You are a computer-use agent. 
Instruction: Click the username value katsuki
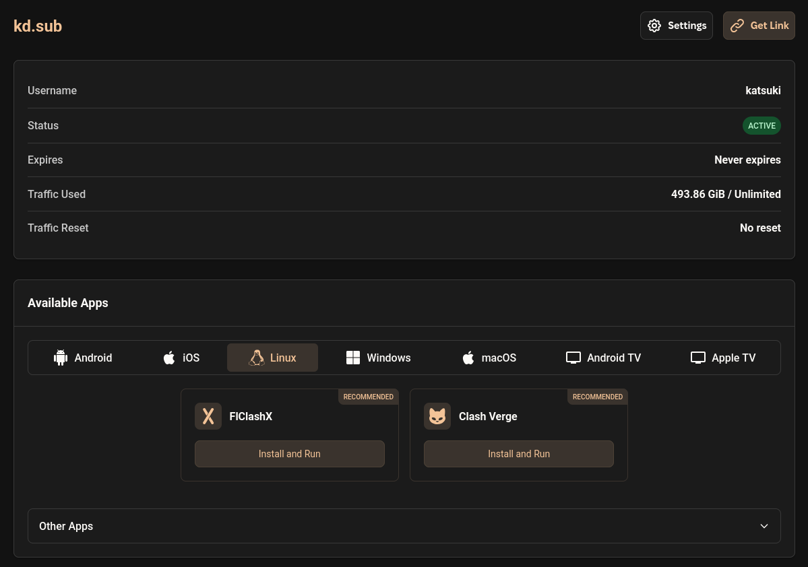pos(763,90)
